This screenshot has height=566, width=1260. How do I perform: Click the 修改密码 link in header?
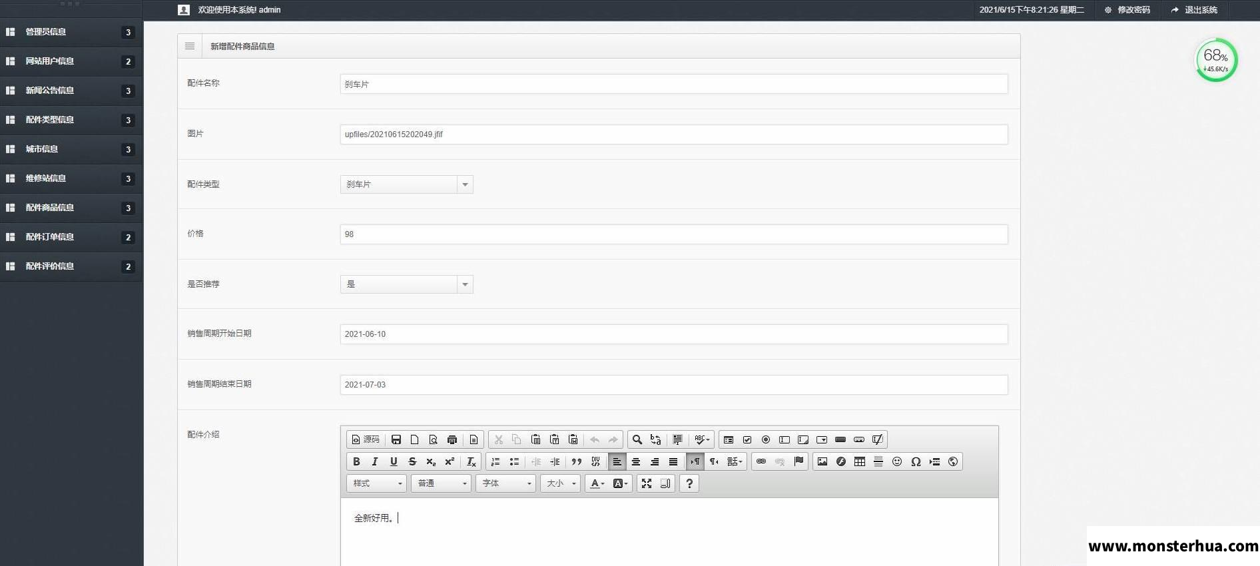point(1127,10)
